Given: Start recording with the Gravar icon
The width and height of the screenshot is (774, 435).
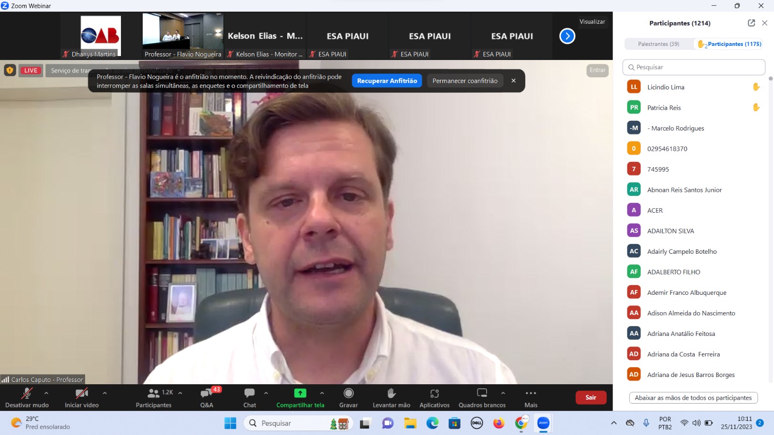Looking at the screenshot, I should (x=348, y=393).
